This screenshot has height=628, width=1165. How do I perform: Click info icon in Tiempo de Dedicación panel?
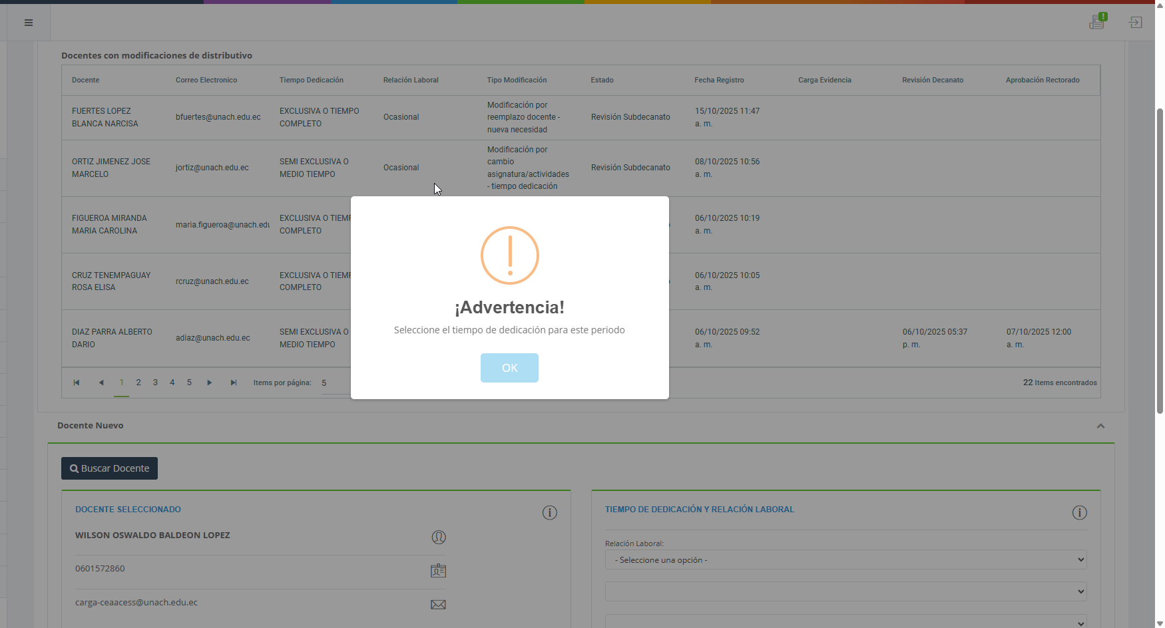tap(1079, 513)
